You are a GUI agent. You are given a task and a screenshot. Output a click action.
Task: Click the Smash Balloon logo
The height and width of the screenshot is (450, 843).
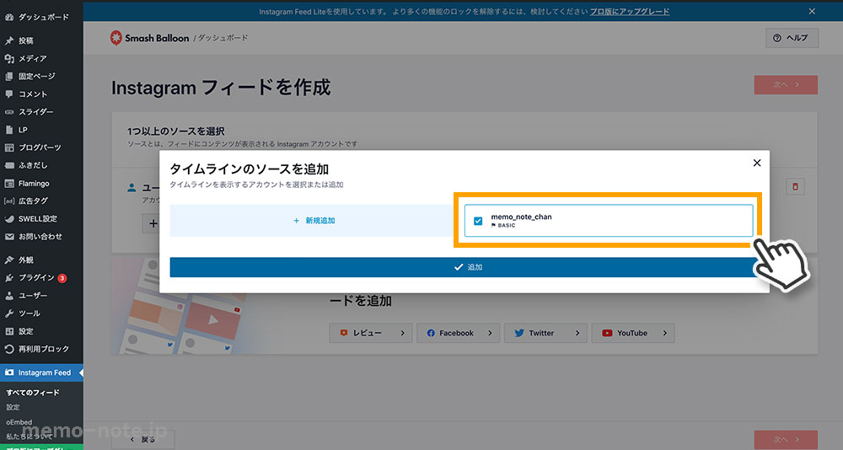coord(149,38)
